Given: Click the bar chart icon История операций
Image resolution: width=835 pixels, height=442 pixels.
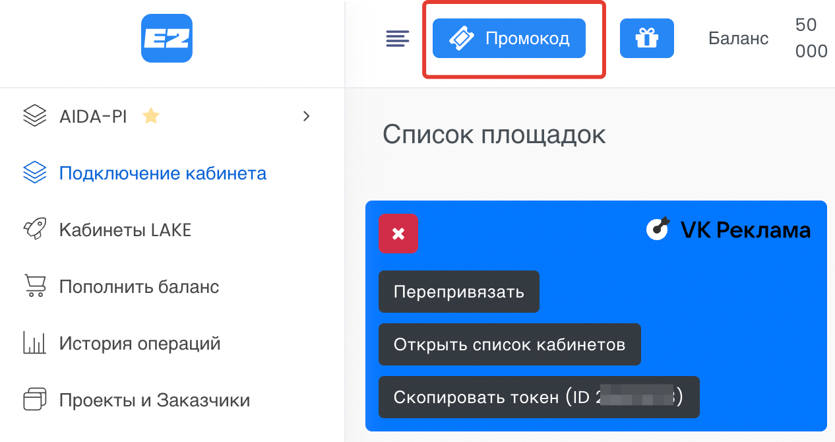Looking at the screenshot, I should (34, 343).
